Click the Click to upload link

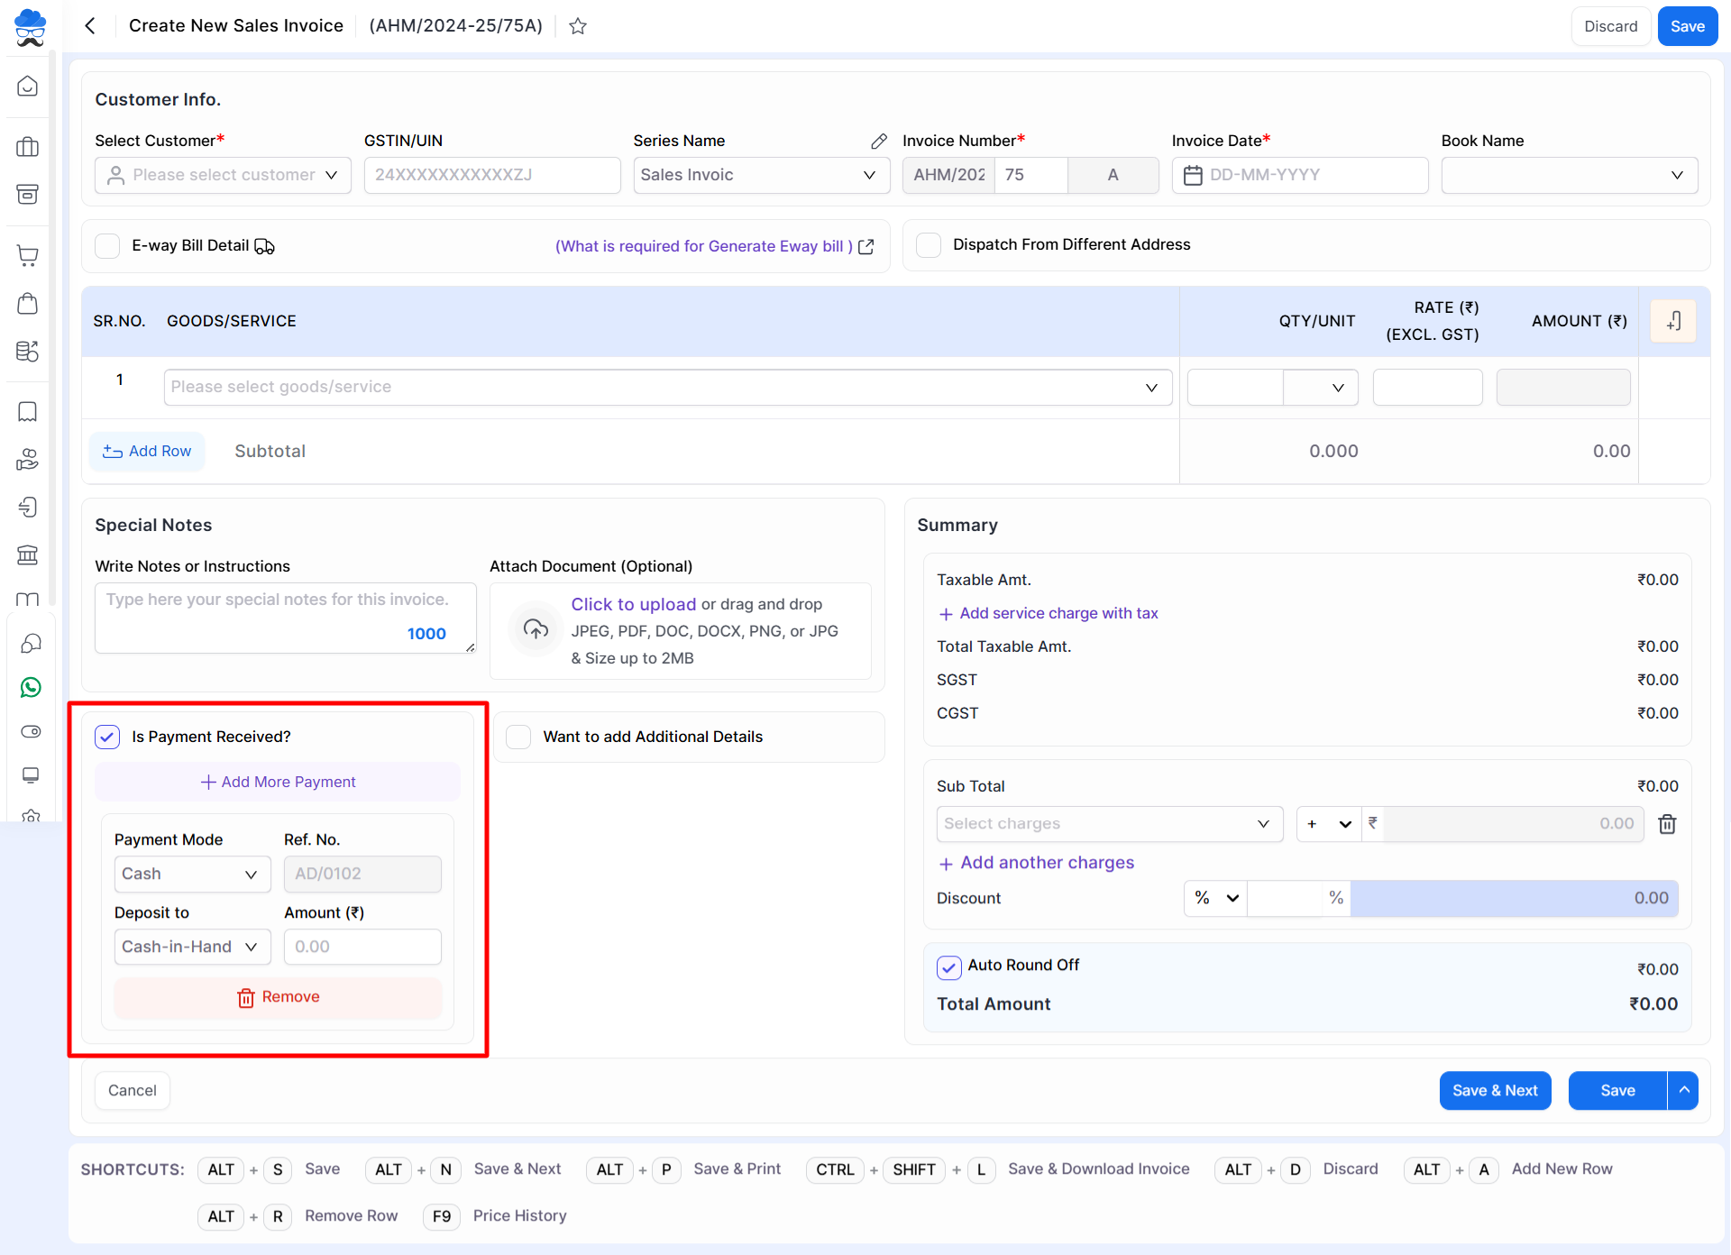pos(633,604)
